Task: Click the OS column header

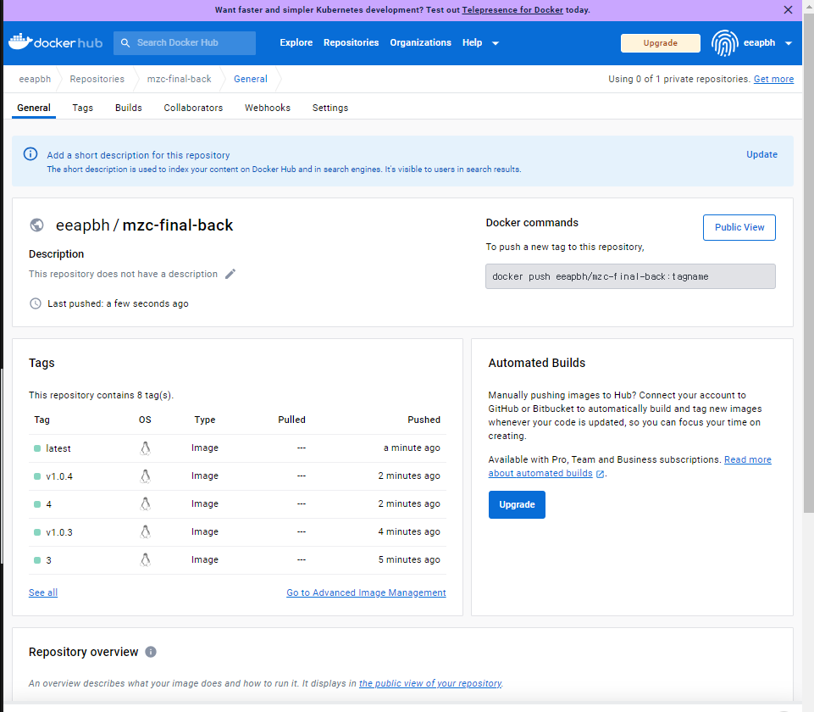Action: pos(145,420)
